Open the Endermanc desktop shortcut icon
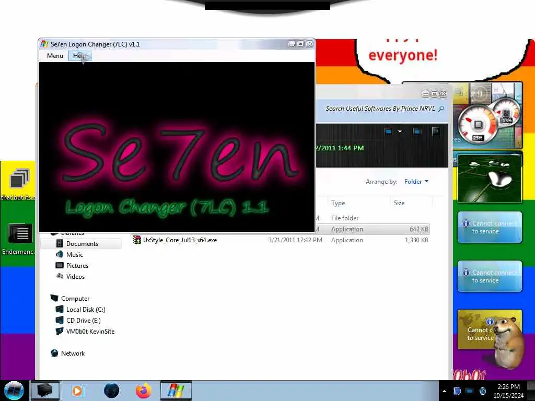Image resolution: width=535 pixels, height=401 pixels. coord(19,239)
